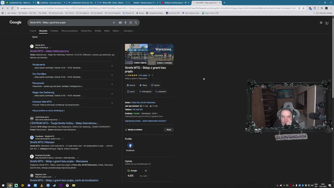This screenshot has width=334, height=188.
Task: Bookmark this page with star icon
Action: [x=303, y=8]
